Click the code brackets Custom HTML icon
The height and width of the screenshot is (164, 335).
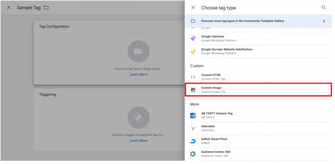pyautogui.click(x=193, y=77)
